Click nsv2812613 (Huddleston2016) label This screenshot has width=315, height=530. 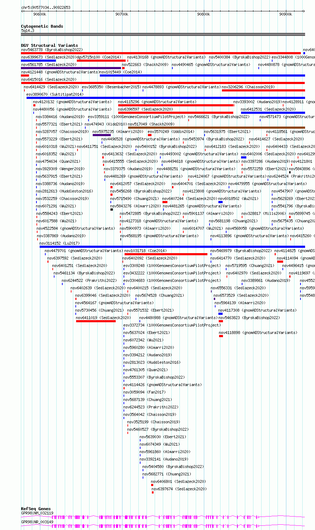pyautogui.click(x=64, y=191)
